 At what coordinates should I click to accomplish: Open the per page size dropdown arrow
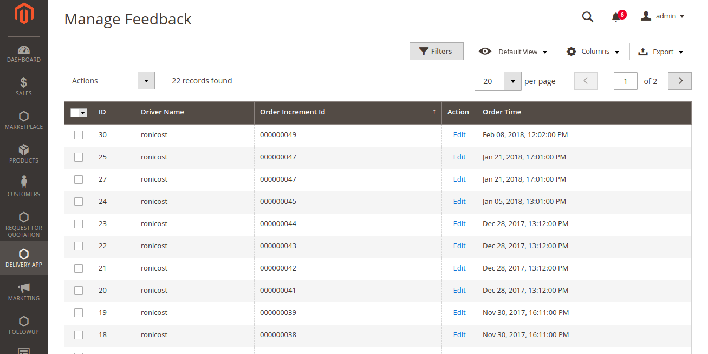point(512,81)
